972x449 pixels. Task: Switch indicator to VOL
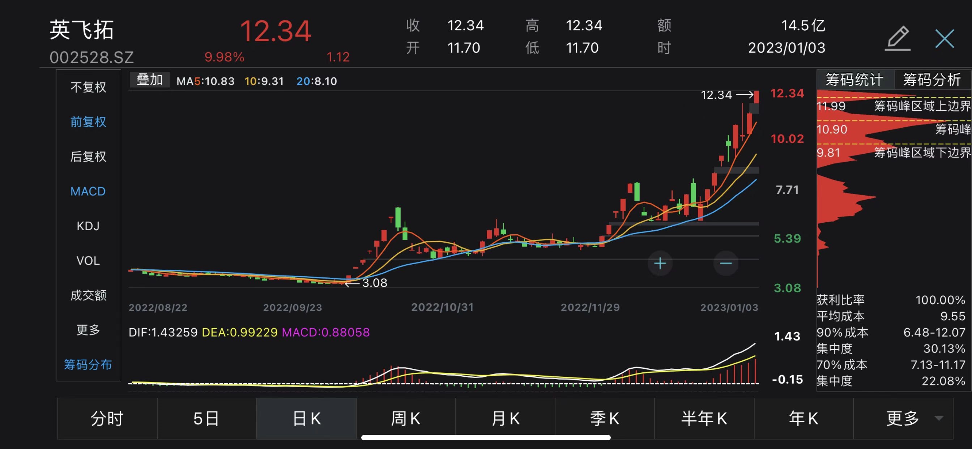(88, 261)
